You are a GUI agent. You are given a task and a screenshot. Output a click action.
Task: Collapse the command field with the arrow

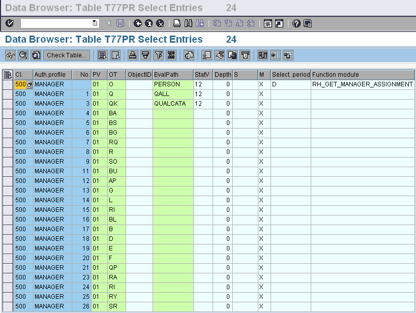point(109,23)
